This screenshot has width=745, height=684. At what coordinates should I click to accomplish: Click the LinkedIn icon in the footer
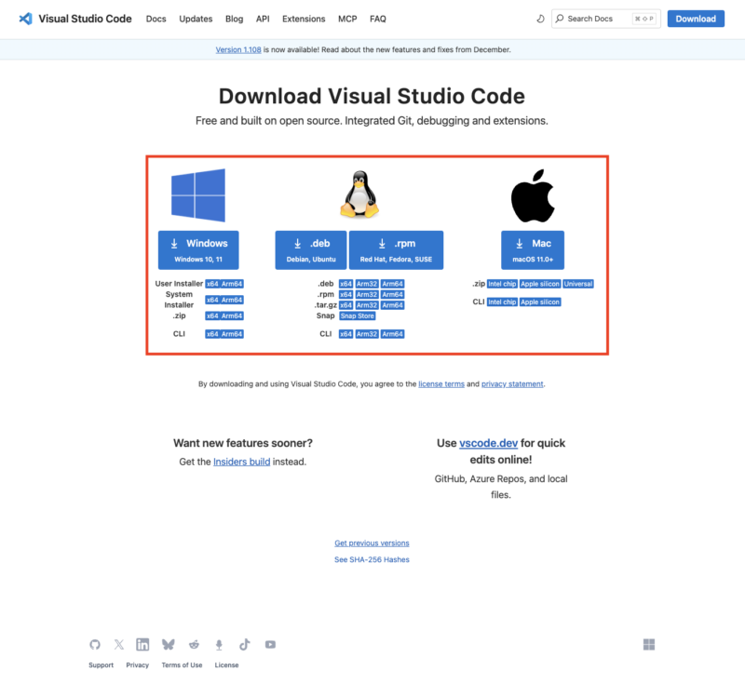(x=142, y=644)
